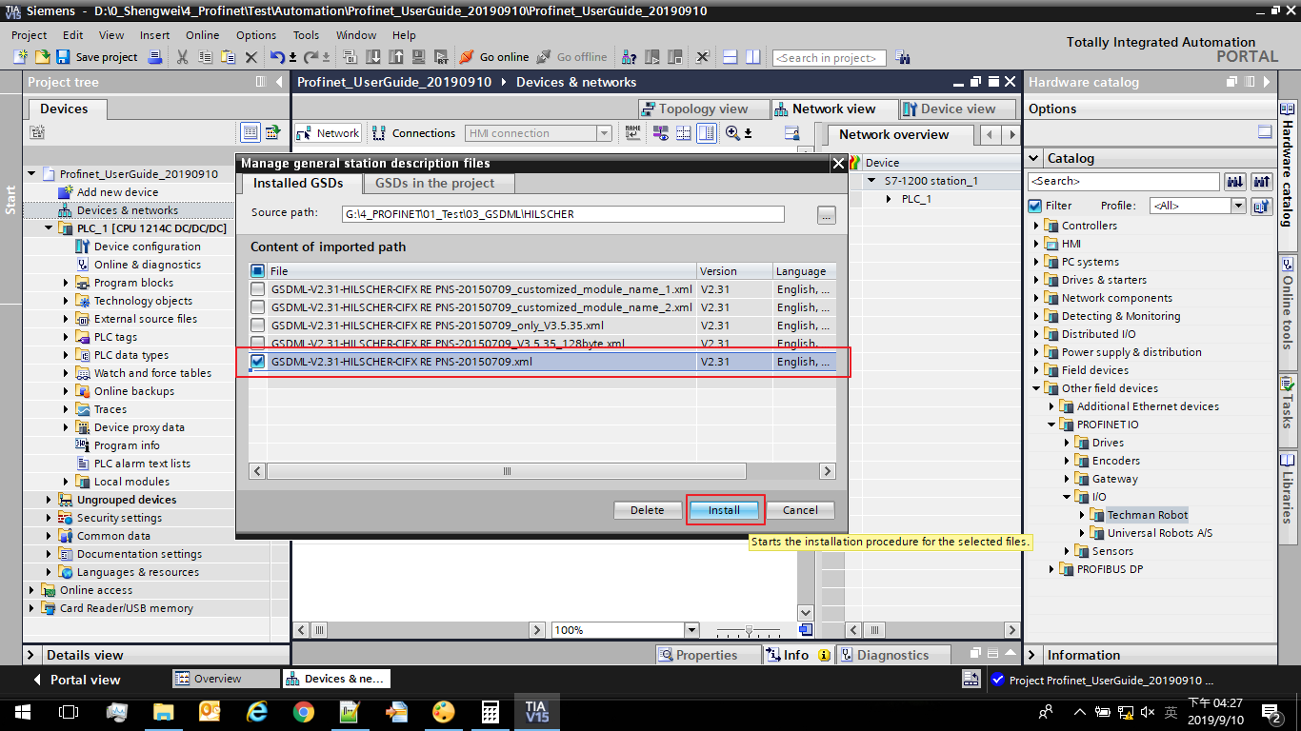This screenshot has width=1301, height=731.
Task: Collapse the PROFINET IO catalog node
Action: [1051, 425]
